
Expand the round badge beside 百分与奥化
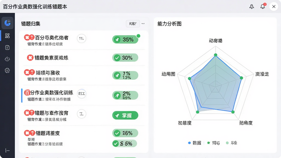tap(81, 38)
